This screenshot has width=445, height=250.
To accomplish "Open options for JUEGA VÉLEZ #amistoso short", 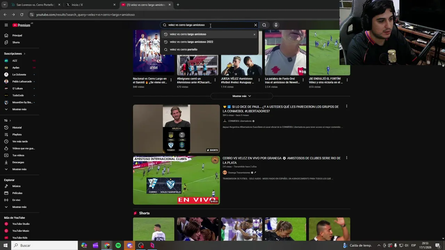I will [259, 80].
